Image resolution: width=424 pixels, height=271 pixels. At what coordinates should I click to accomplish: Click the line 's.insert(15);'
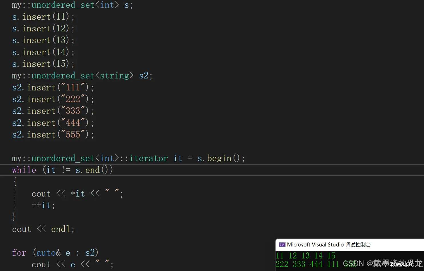(43, 64)
